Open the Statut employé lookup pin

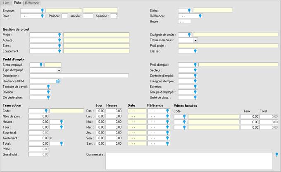pos(41,65)
